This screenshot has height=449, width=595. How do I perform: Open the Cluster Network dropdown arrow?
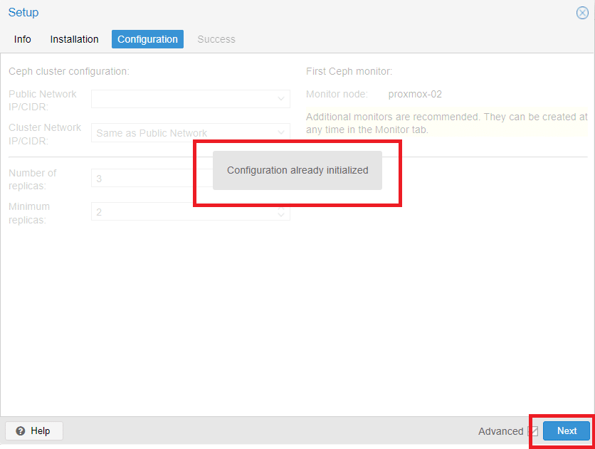pos(281,133)
